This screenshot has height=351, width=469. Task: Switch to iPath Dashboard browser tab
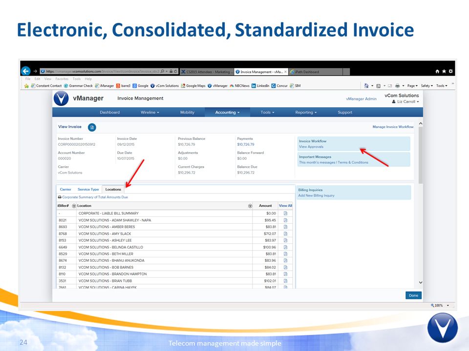click(316, 72)
